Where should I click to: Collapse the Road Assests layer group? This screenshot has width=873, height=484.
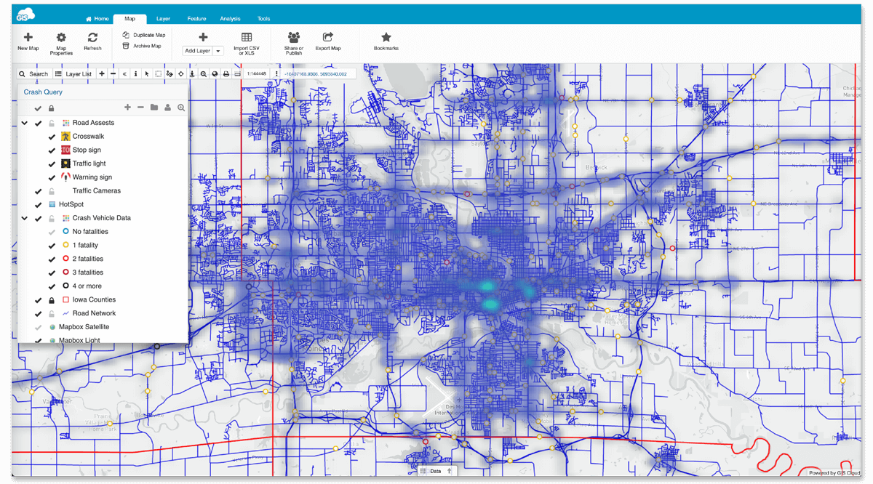[25, 124]
